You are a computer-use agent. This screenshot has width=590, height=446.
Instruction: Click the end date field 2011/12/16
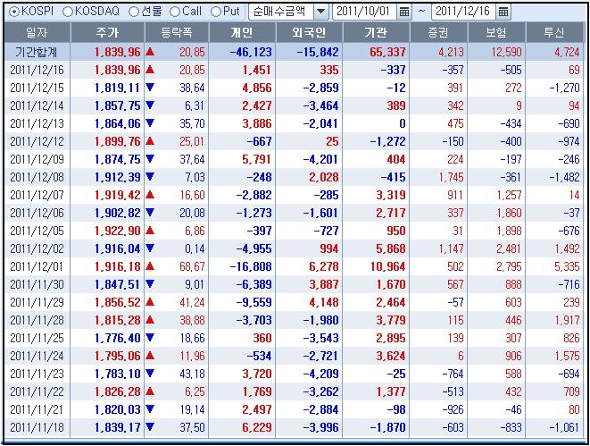click(463, 12)
